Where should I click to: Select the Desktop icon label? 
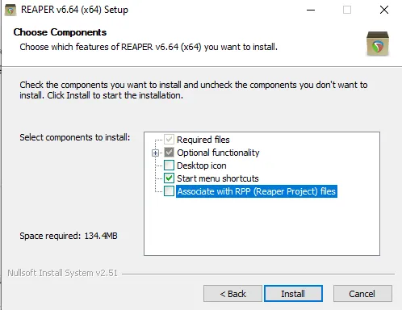pos(202,165)
